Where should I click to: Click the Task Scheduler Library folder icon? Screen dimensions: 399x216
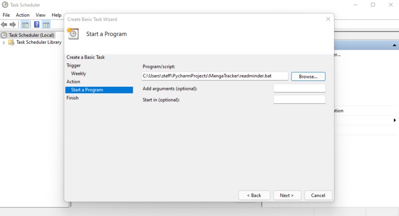click(11, 42)
